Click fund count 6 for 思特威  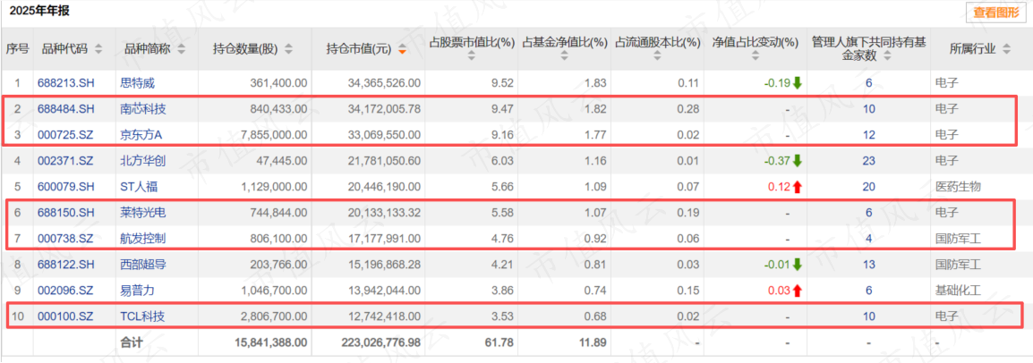click(869, 83)
